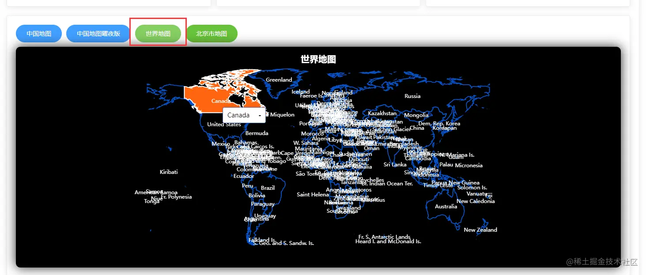Click the Heard I. and McDonald Is. label
Viewport: 646px width, 275px height.
coord(388,241)
